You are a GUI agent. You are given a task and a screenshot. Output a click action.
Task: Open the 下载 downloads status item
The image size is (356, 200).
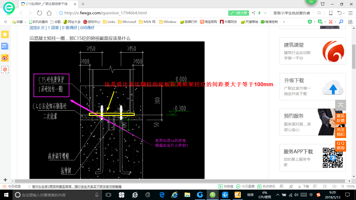pyautogui.click(x=303, y=186)
